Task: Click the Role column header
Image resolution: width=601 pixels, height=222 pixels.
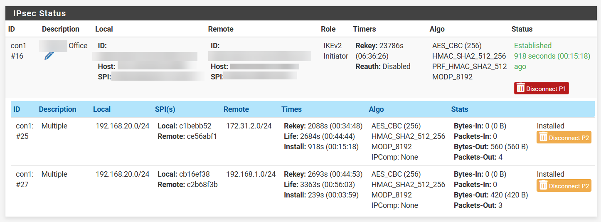Action: tap(328, 29)
